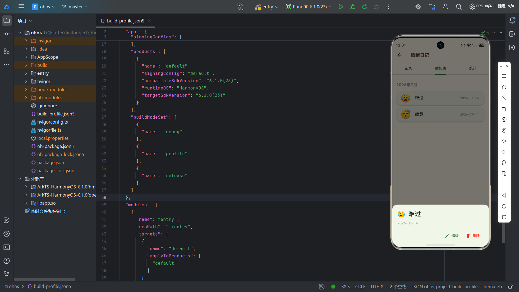519x292 pixels.
Task: Open the search everywhere magnifier
Action: coord(459,7)
